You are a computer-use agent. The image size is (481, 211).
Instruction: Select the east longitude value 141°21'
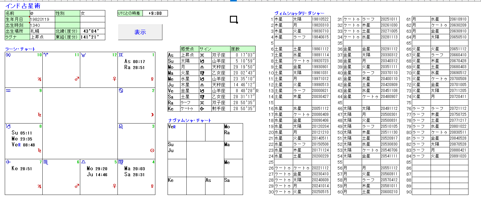pos(92,37)
